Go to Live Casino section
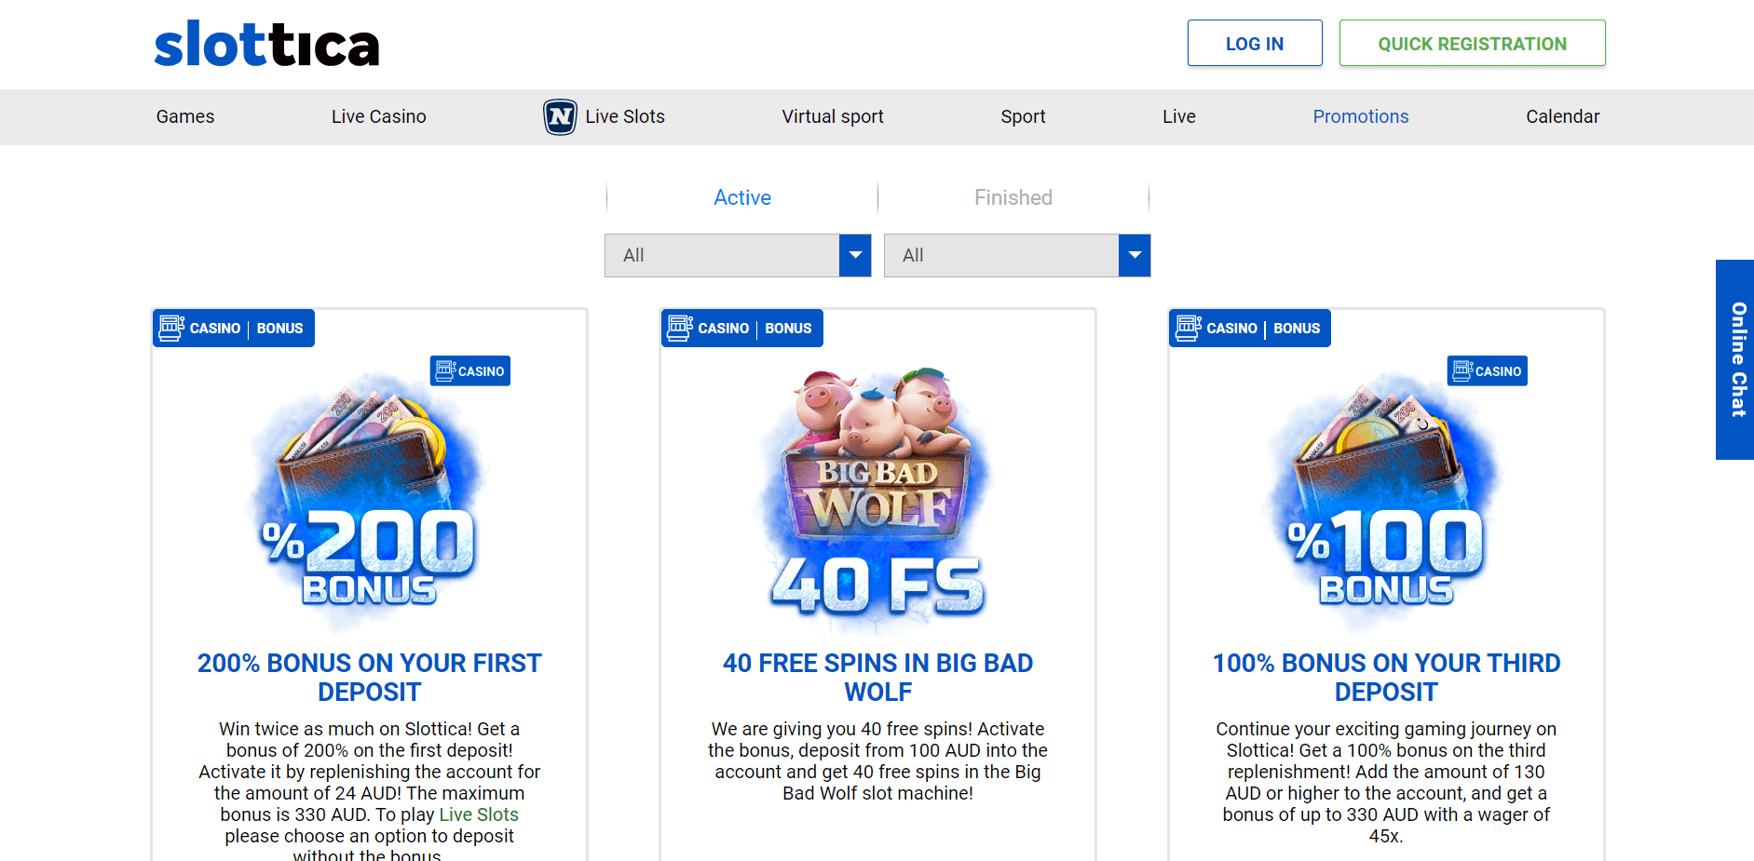The height and width of the screenshot is (861, 1754). pyautogui.click(x=379, y=116)
